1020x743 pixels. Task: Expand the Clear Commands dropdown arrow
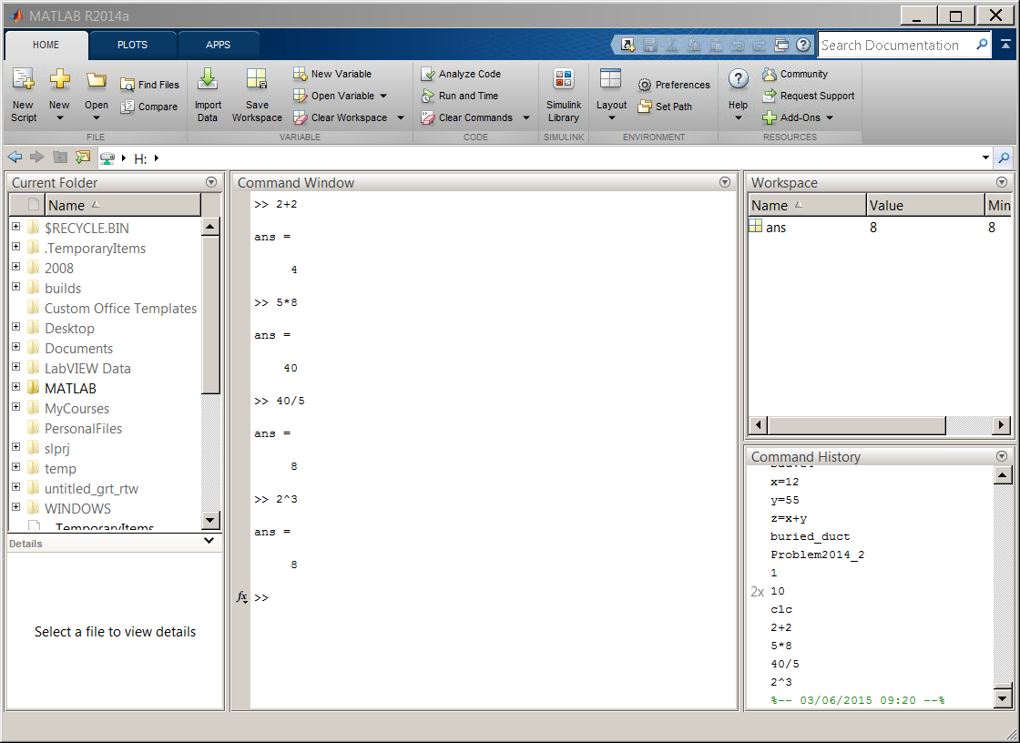click(526, 117)
